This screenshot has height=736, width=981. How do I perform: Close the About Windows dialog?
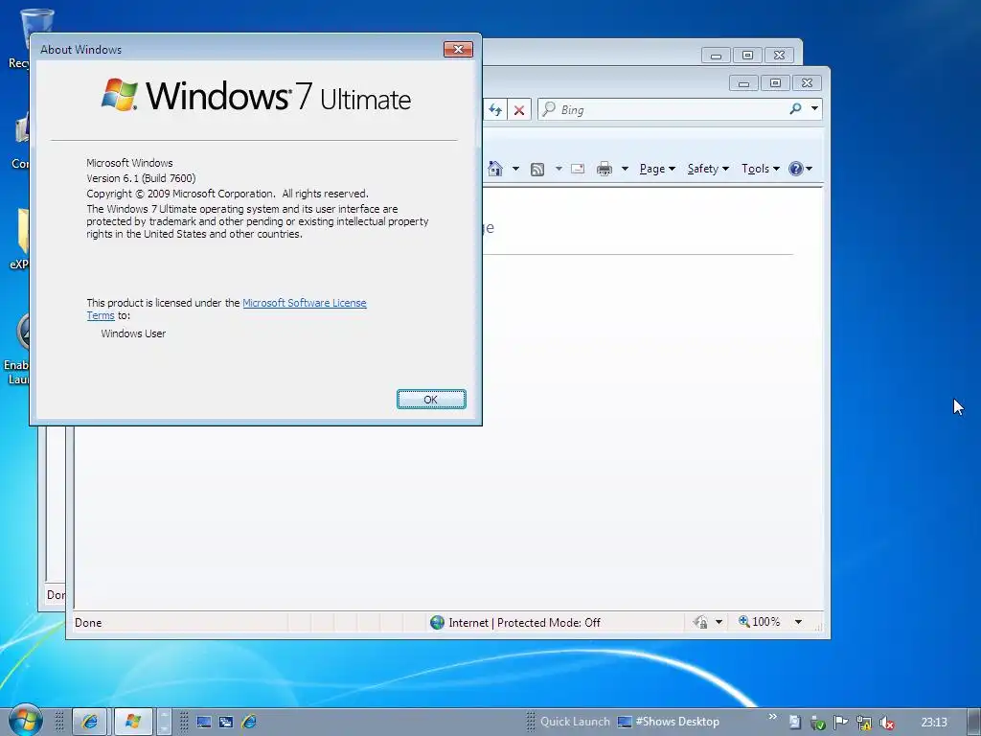point(458,50)
